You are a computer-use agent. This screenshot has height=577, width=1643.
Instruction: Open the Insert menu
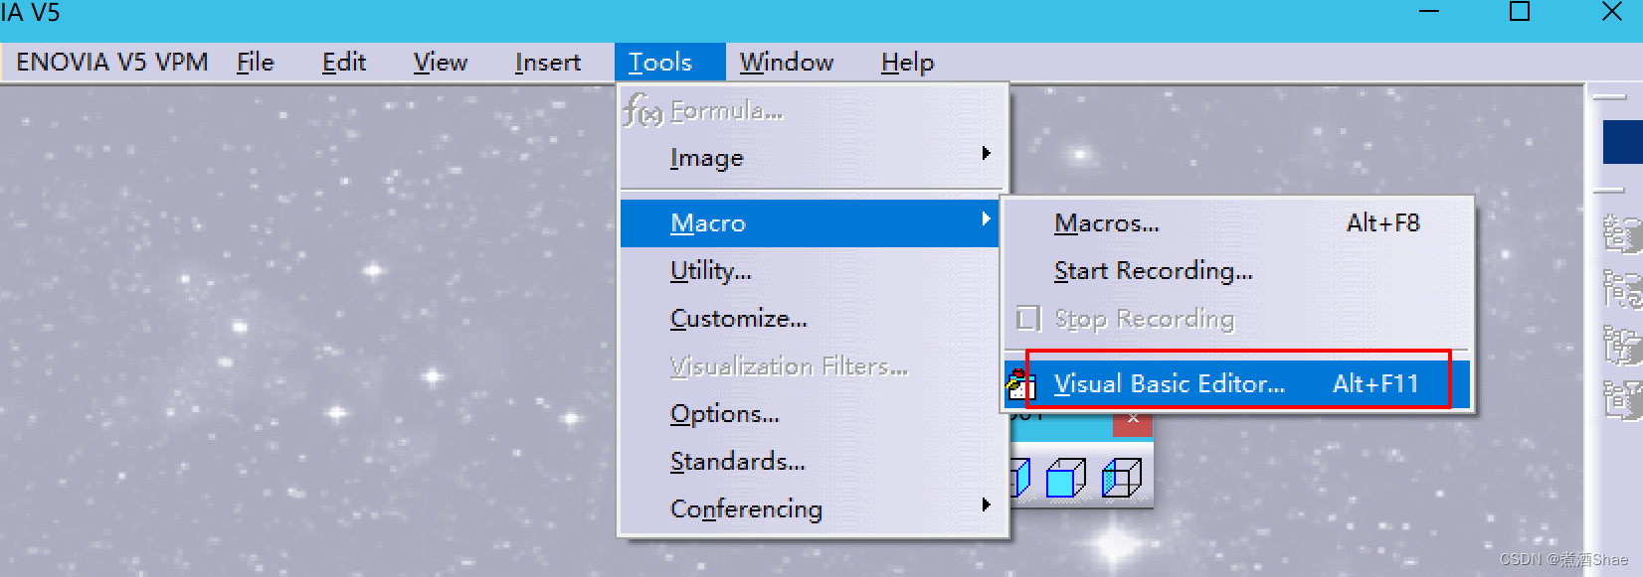point(547,63)
